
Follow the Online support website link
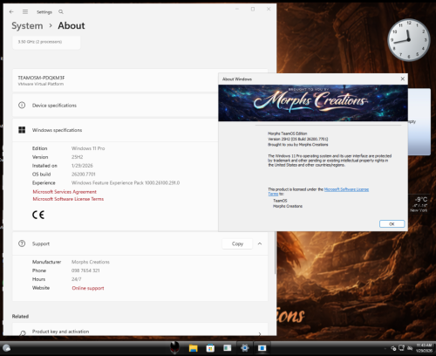click(88, 288)
